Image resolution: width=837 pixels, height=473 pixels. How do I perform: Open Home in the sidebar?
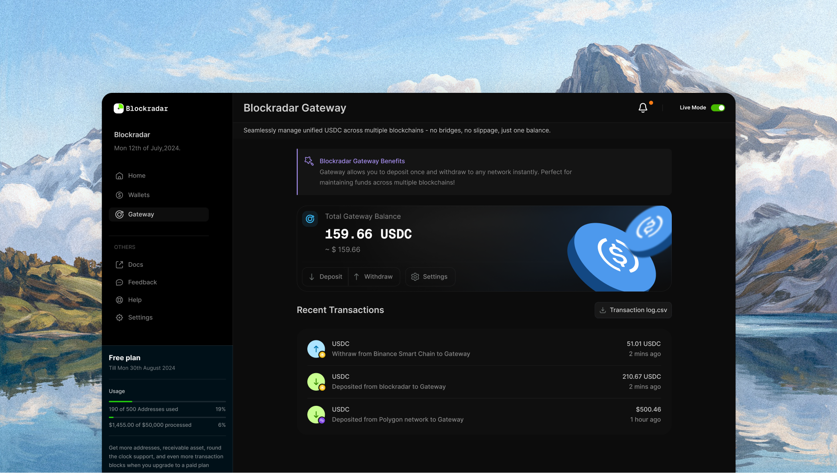136,176
